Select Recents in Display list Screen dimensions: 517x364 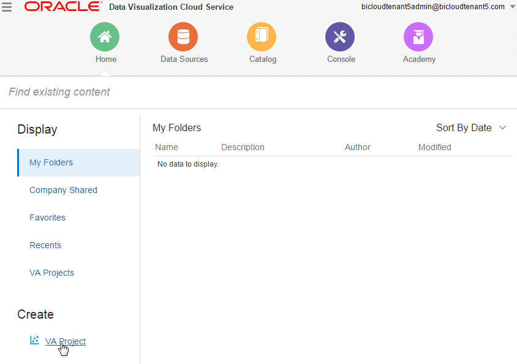click(x=45, y=245)
